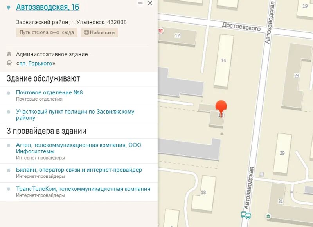Open Почтовое отделение №8 listing
313x227 pixels.
(x=49, y=92)
